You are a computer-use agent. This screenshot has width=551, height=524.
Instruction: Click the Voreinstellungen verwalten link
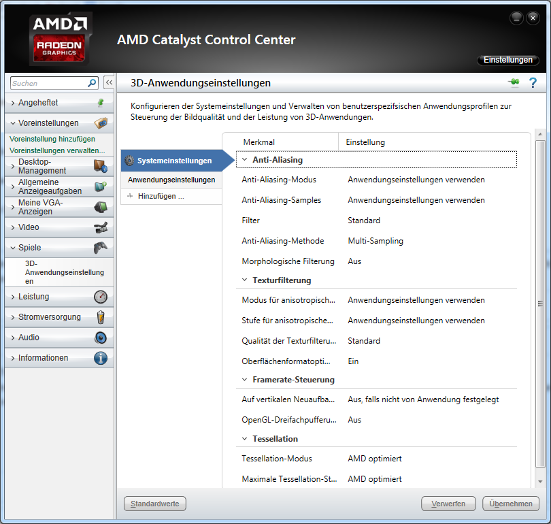57,150
